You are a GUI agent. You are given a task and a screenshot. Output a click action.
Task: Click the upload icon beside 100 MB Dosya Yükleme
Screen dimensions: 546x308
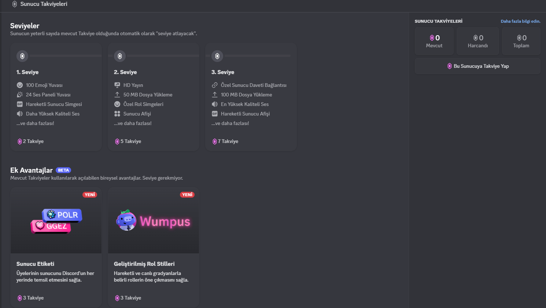click(x=215, y=95)
